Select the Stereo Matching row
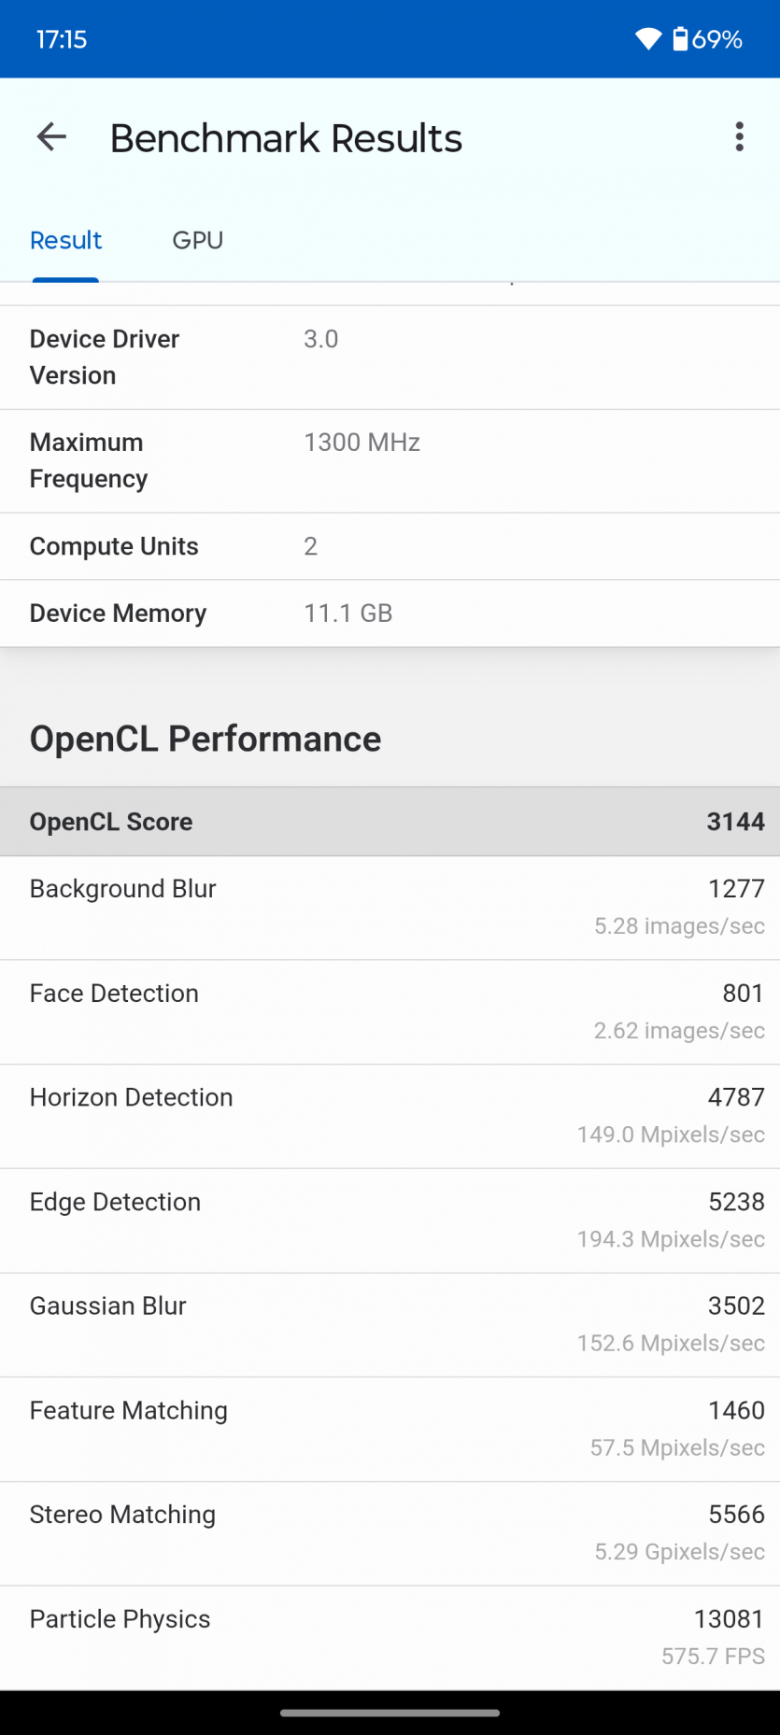 coord(390,1532)
